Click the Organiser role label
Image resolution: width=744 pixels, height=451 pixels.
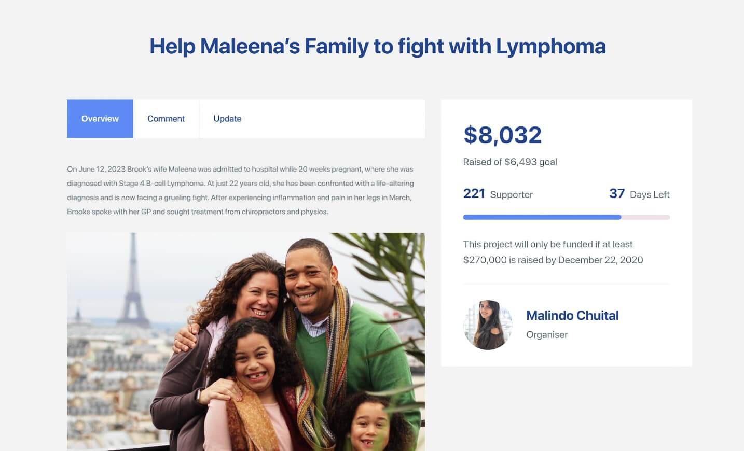tap(547, 335)
